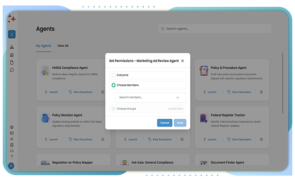Click the headset support icon in the sidebar

(12, 151)
